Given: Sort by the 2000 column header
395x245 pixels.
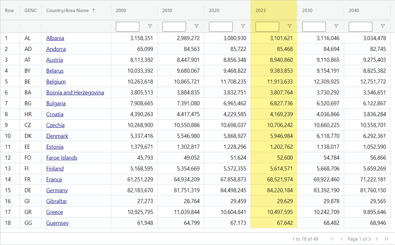Looking at the screenshot, I should [121, 11].
